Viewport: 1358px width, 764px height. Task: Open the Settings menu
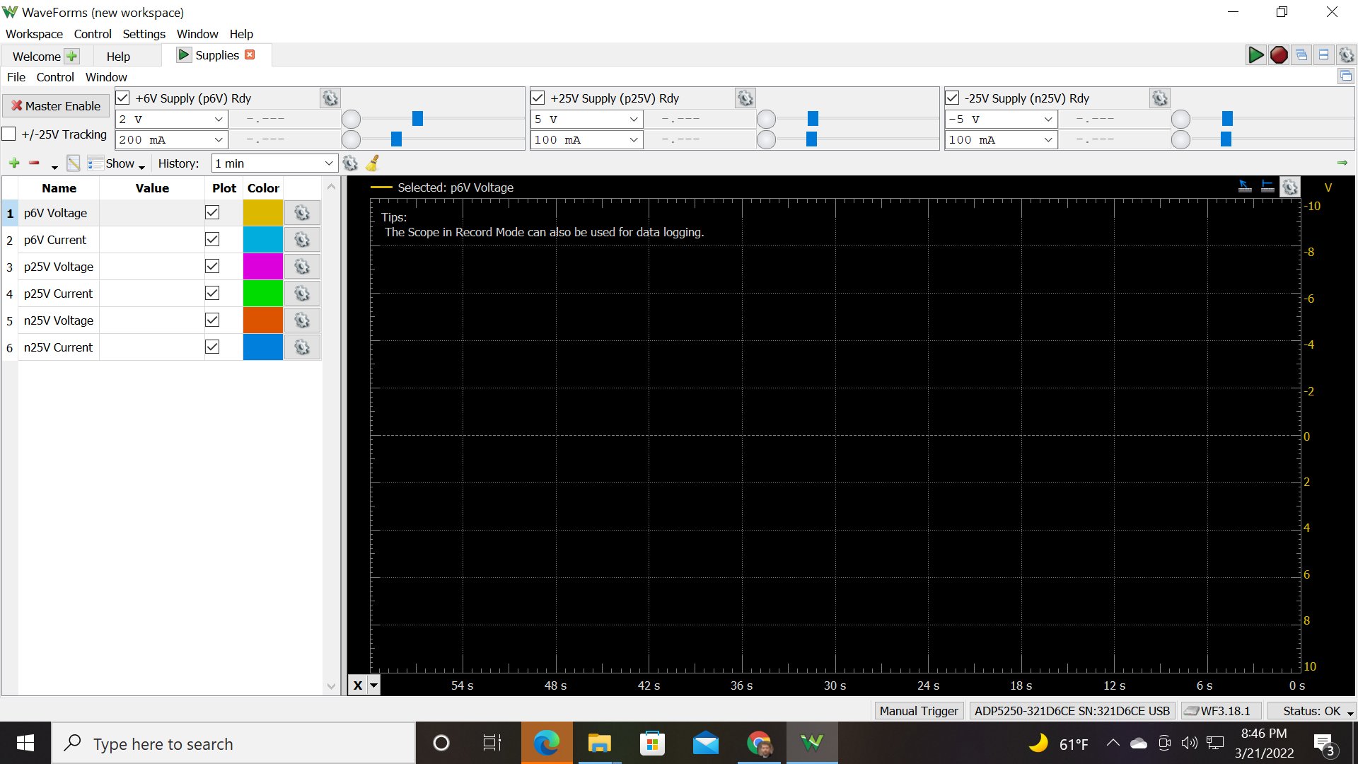(x=144, y=34)
